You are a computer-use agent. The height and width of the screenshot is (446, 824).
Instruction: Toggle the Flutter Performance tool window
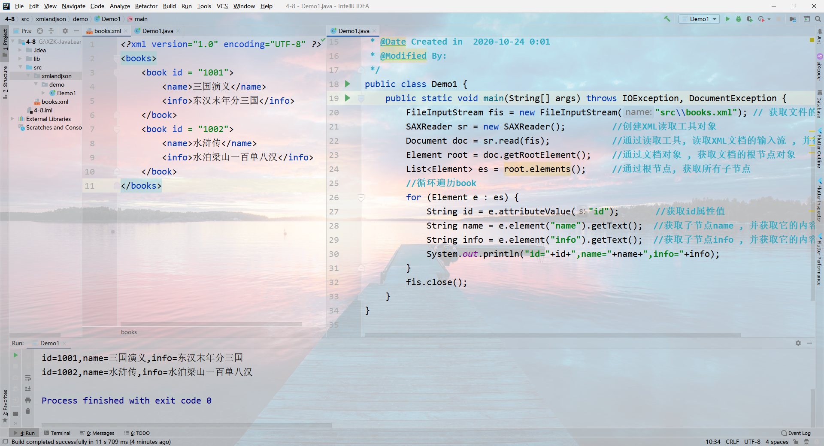(x=819, y=259)
